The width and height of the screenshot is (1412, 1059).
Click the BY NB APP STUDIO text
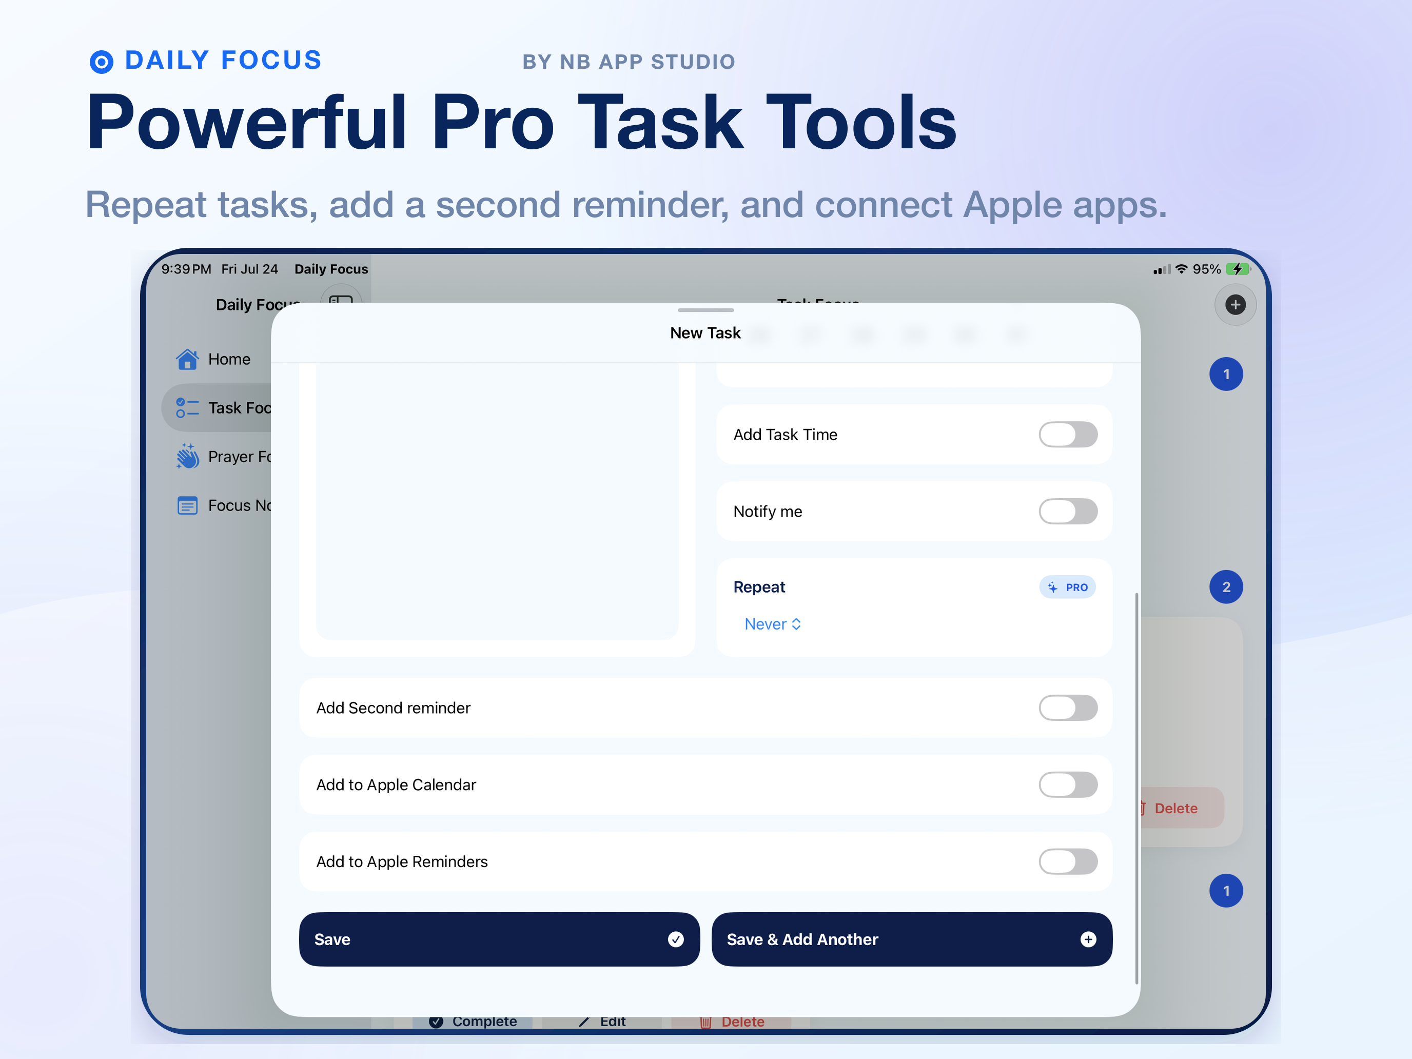(629, 62)
